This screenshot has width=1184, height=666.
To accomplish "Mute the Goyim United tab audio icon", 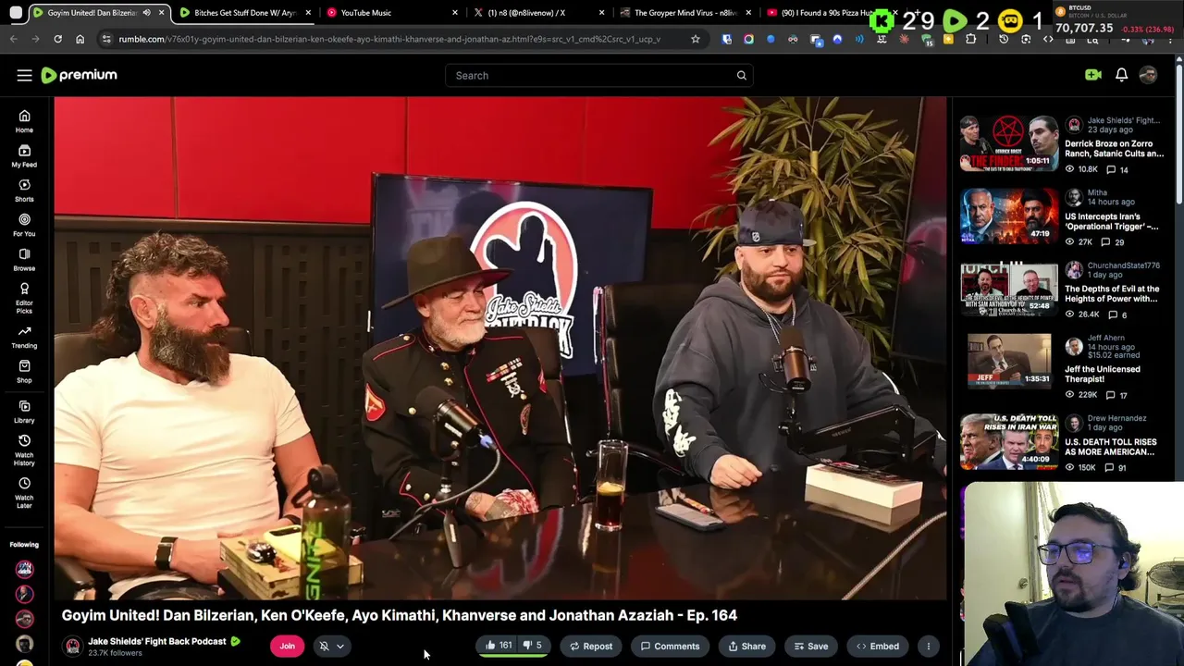I will coord(146,13).
